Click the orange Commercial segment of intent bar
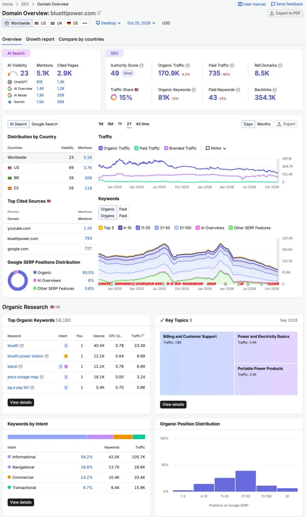This screenshot has height=517, width=306. coord(123,437)
